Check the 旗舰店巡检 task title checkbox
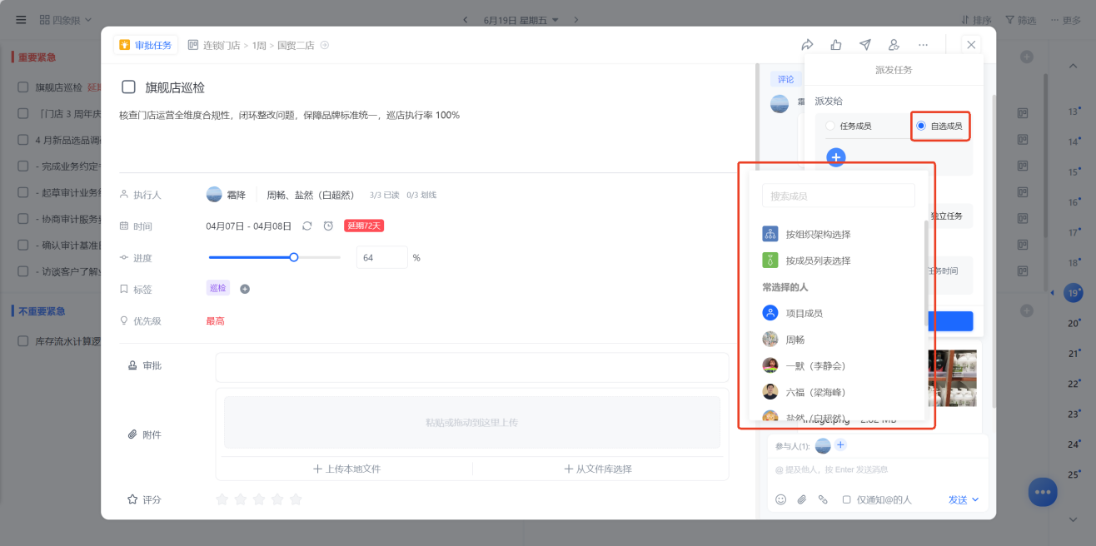Screen dimensions: 1096x546 [x=128, y=87]
